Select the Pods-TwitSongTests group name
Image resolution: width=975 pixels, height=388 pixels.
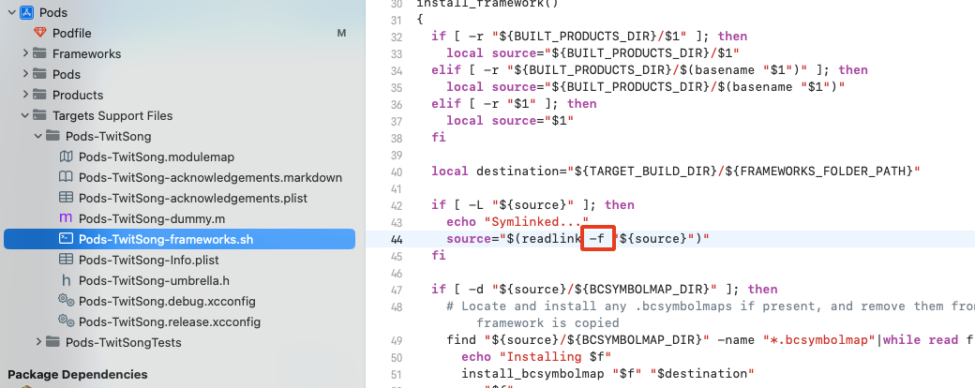(x=124, y=343)
